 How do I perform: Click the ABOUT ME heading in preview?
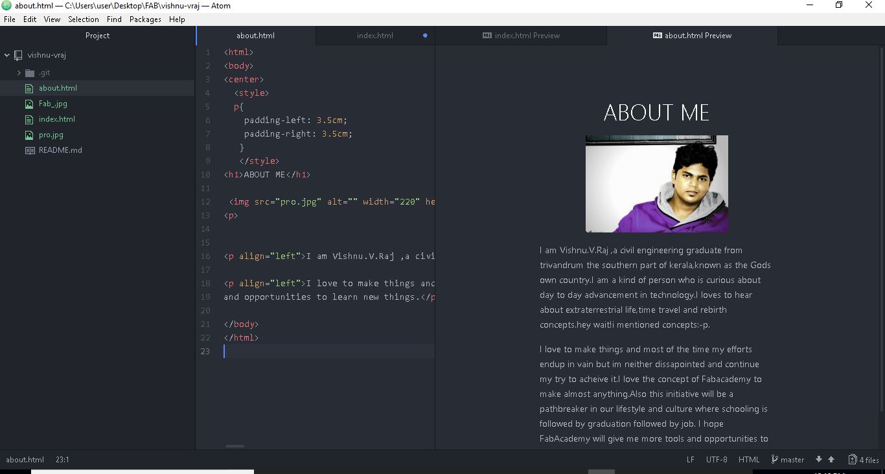[656, 113]
